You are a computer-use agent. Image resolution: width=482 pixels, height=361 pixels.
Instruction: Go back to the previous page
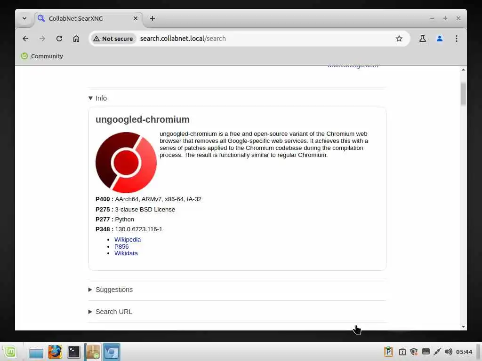coord(25,39)
